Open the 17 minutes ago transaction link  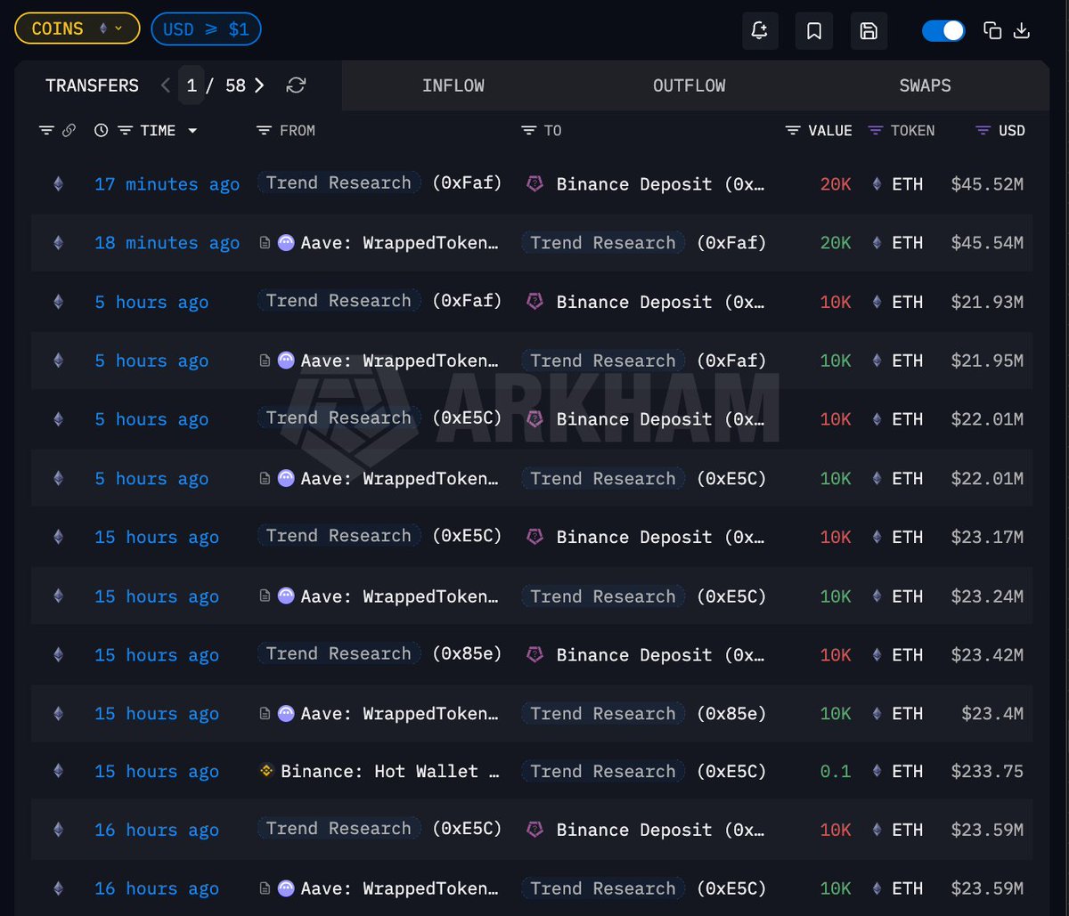click(167, 184)
